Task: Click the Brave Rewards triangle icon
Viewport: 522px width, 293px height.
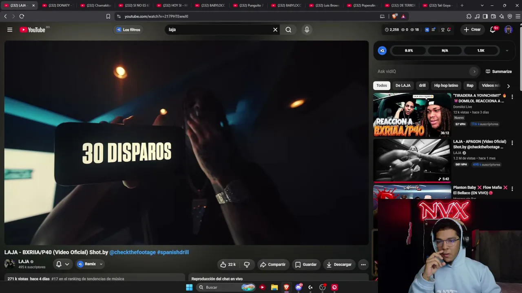Action: [403, 16]
